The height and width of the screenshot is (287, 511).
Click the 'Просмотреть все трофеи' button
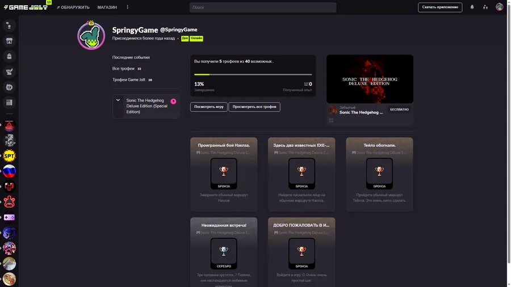254,107
